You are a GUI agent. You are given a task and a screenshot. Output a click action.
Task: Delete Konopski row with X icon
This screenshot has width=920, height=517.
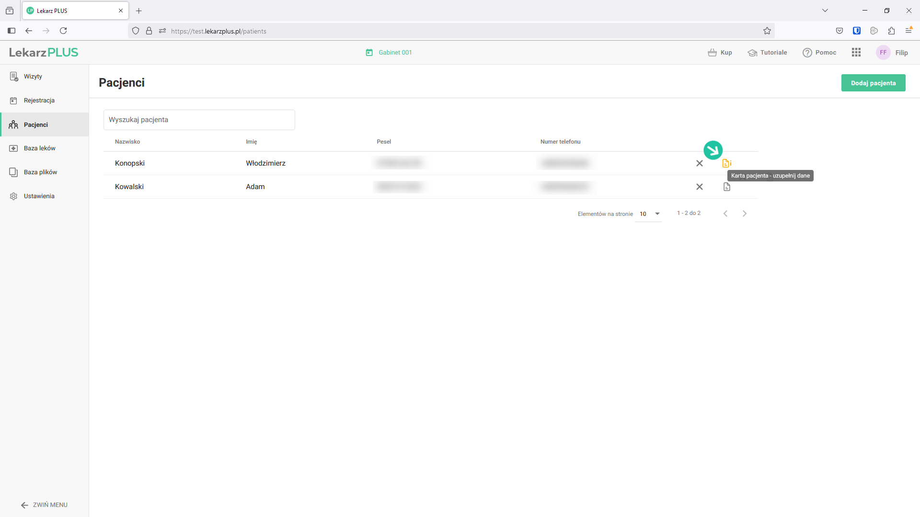coord(699,163)
